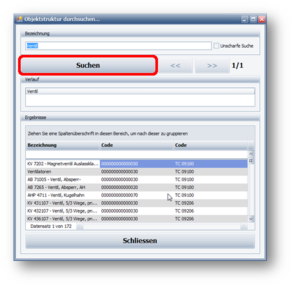Screen dimensions: 294x288
Task: Go to next result with >> button
Action: 212,65
